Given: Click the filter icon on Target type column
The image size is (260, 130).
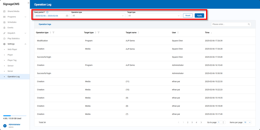Looking at the screenshot, I should point(99,32).
